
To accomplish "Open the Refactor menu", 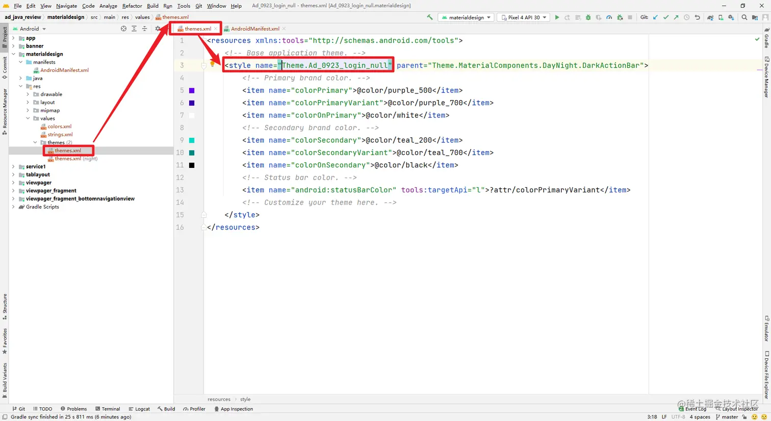I will click(x=132, y=6).
